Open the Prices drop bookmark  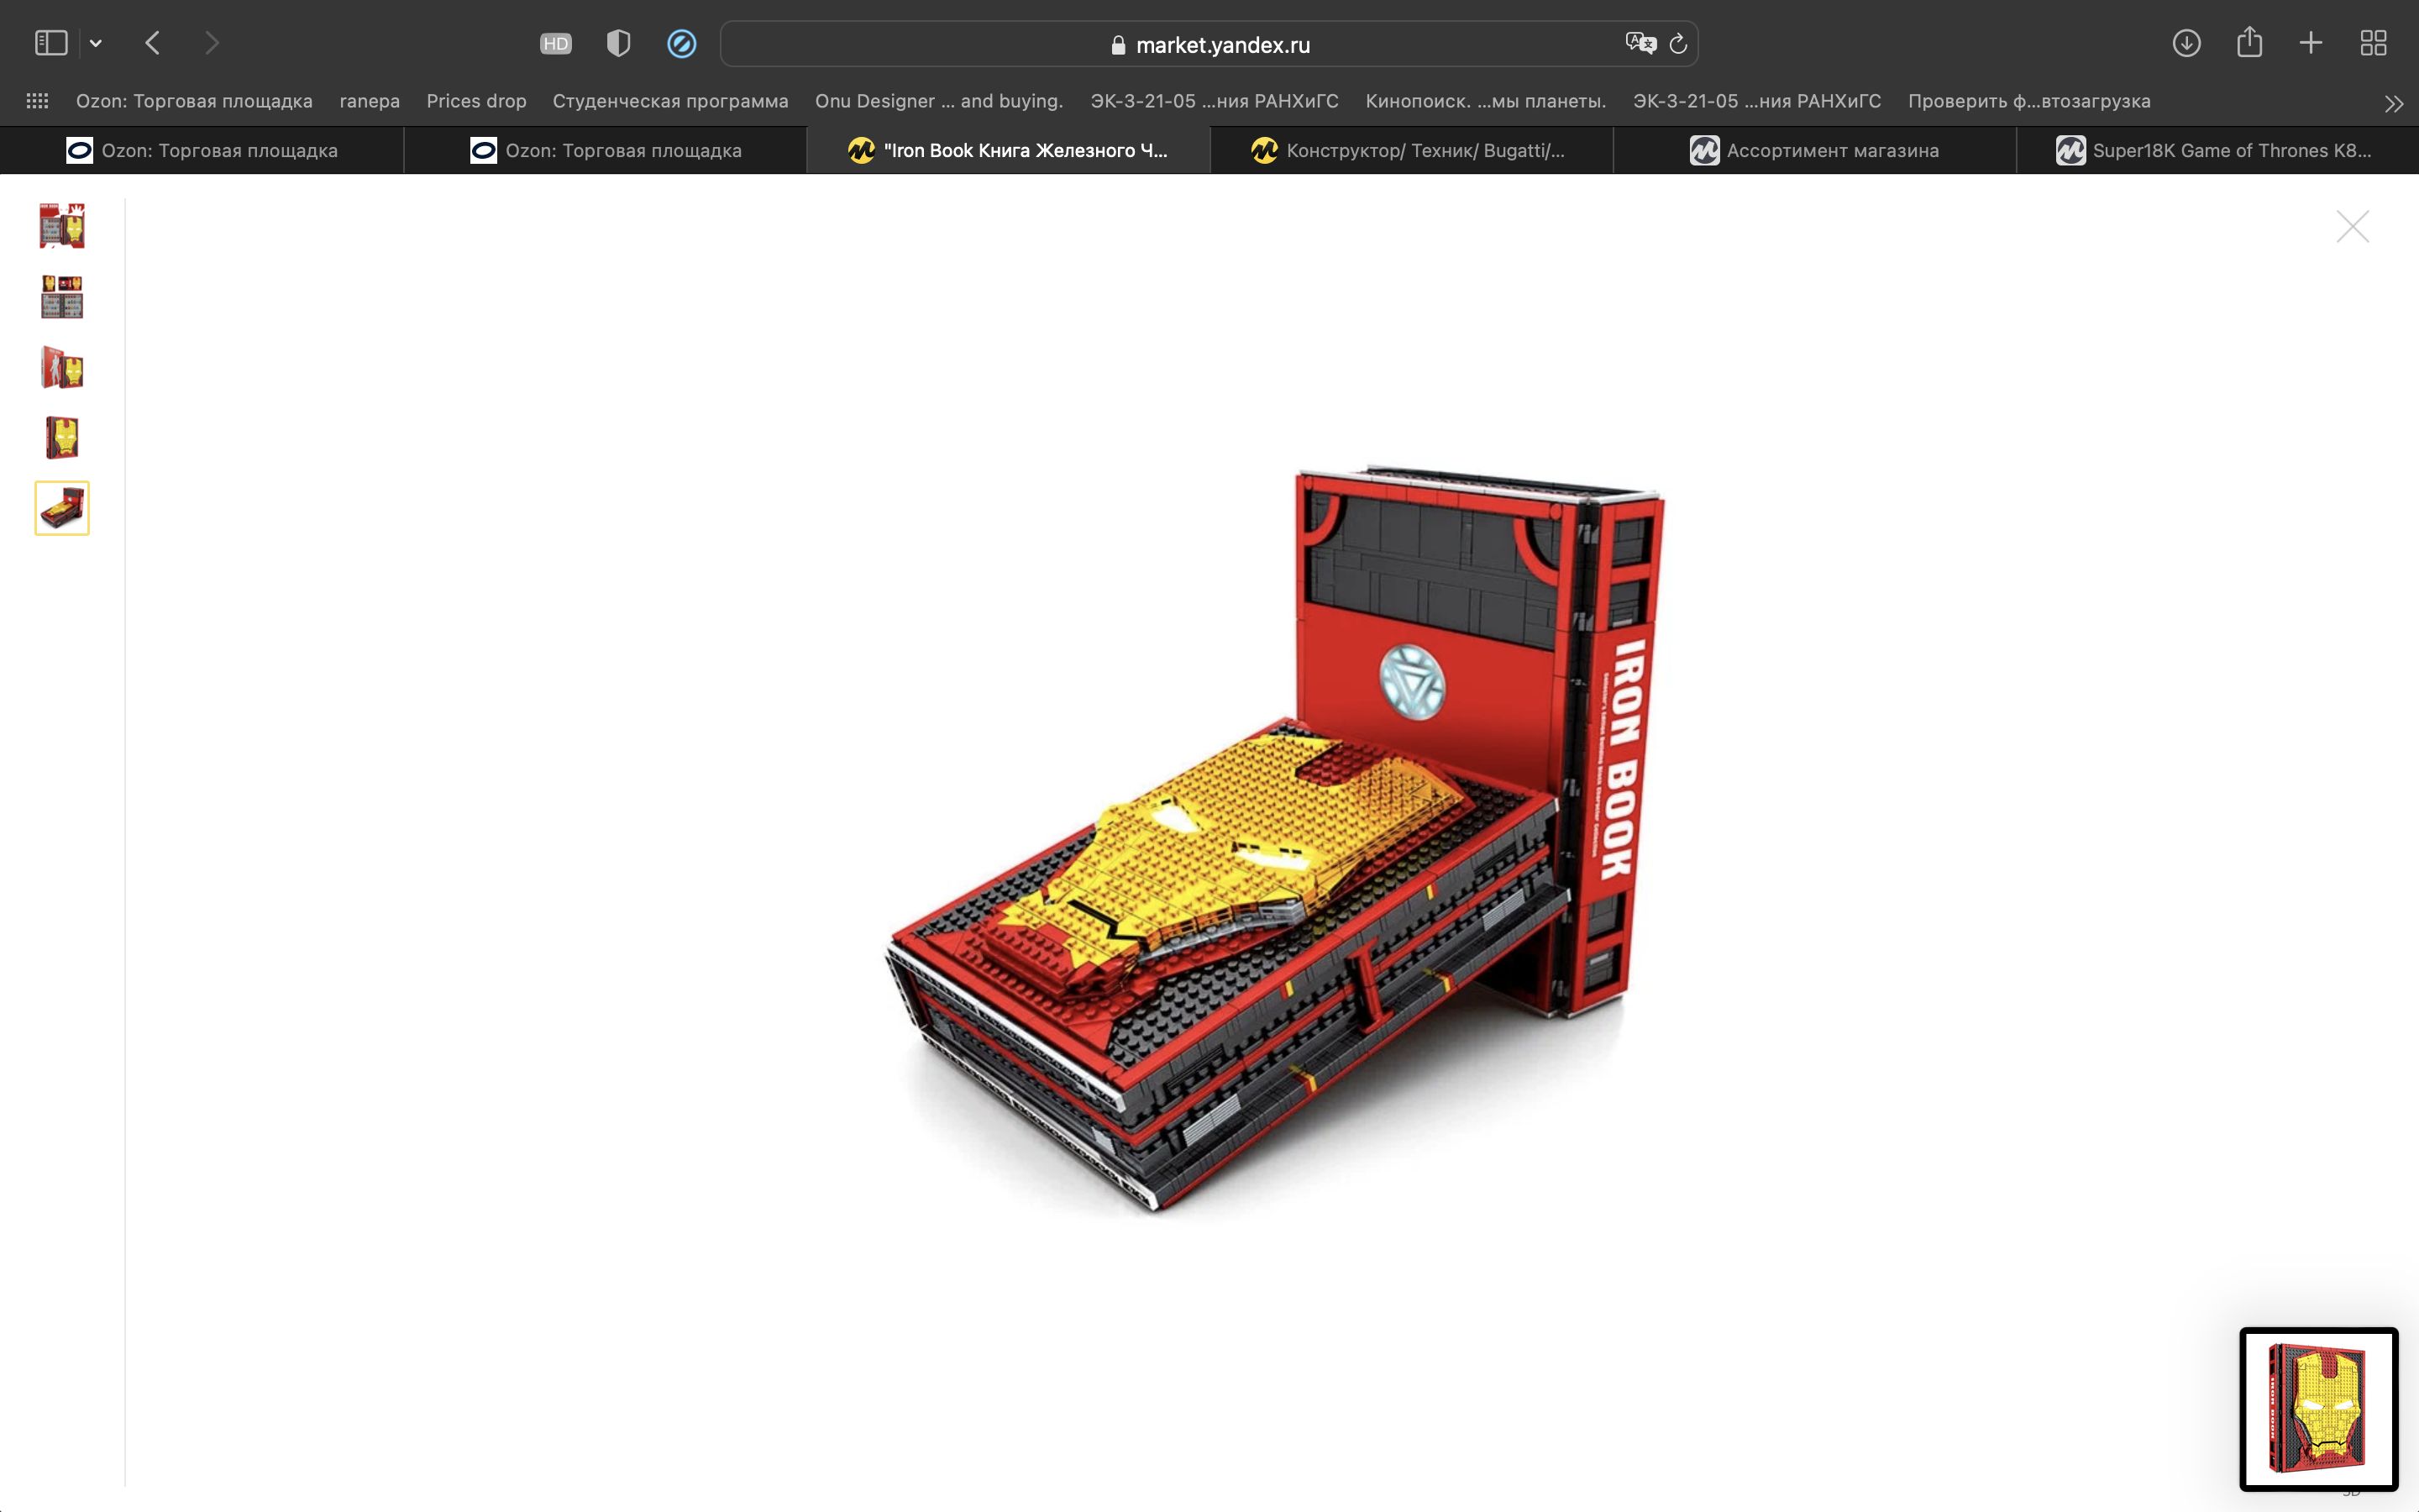(x=475, y=101)
